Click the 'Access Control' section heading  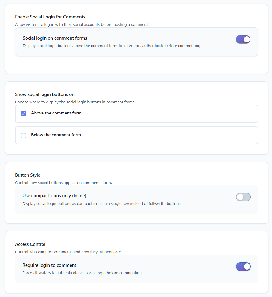tap(30, 244)
